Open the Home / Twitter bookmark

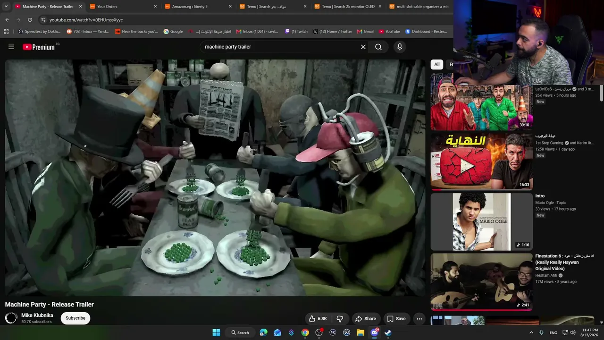[333, 32]
